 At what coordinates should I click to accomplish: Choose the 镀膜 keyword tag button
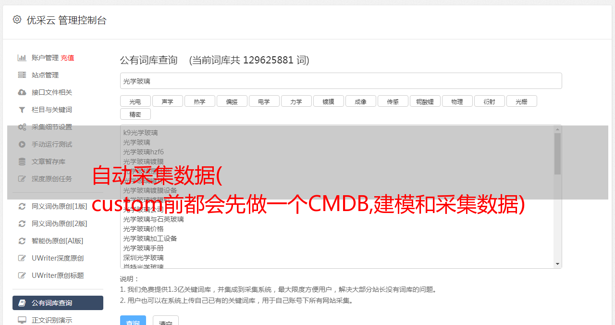pyautogui.click(x=328, y=101)
